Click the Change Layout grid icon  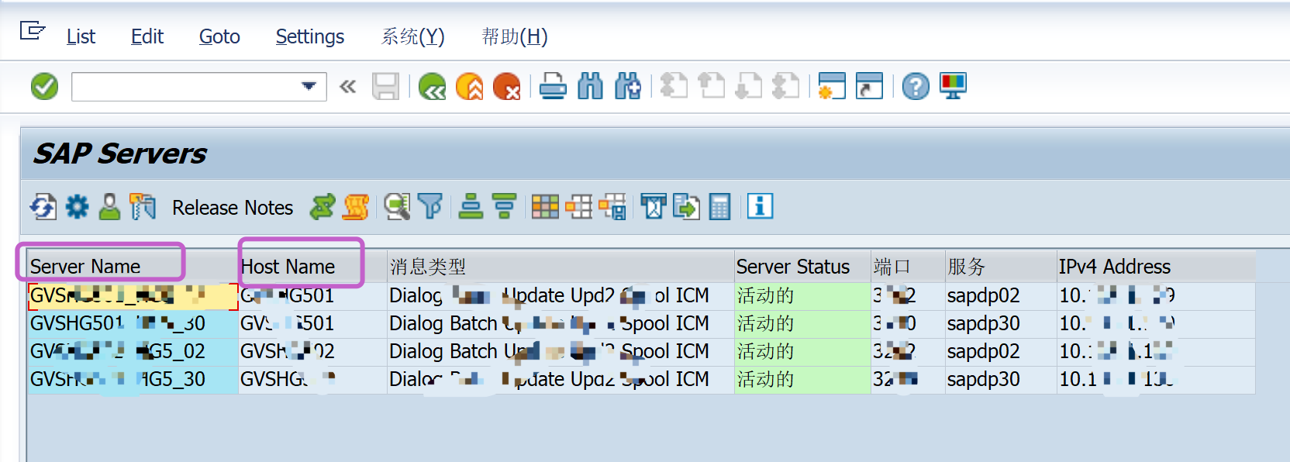pyautogui.click(x=545, y=207)
